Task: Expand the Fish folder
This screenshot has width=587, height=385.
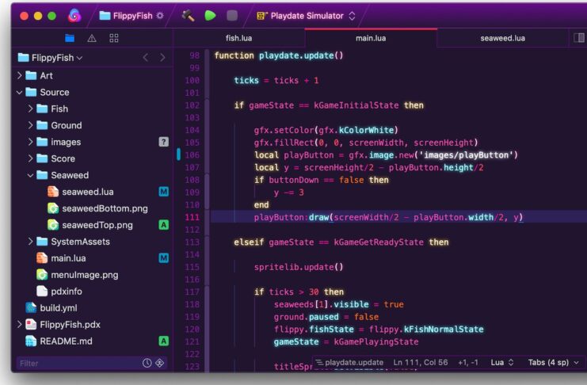Action: (x=31, y=109)
